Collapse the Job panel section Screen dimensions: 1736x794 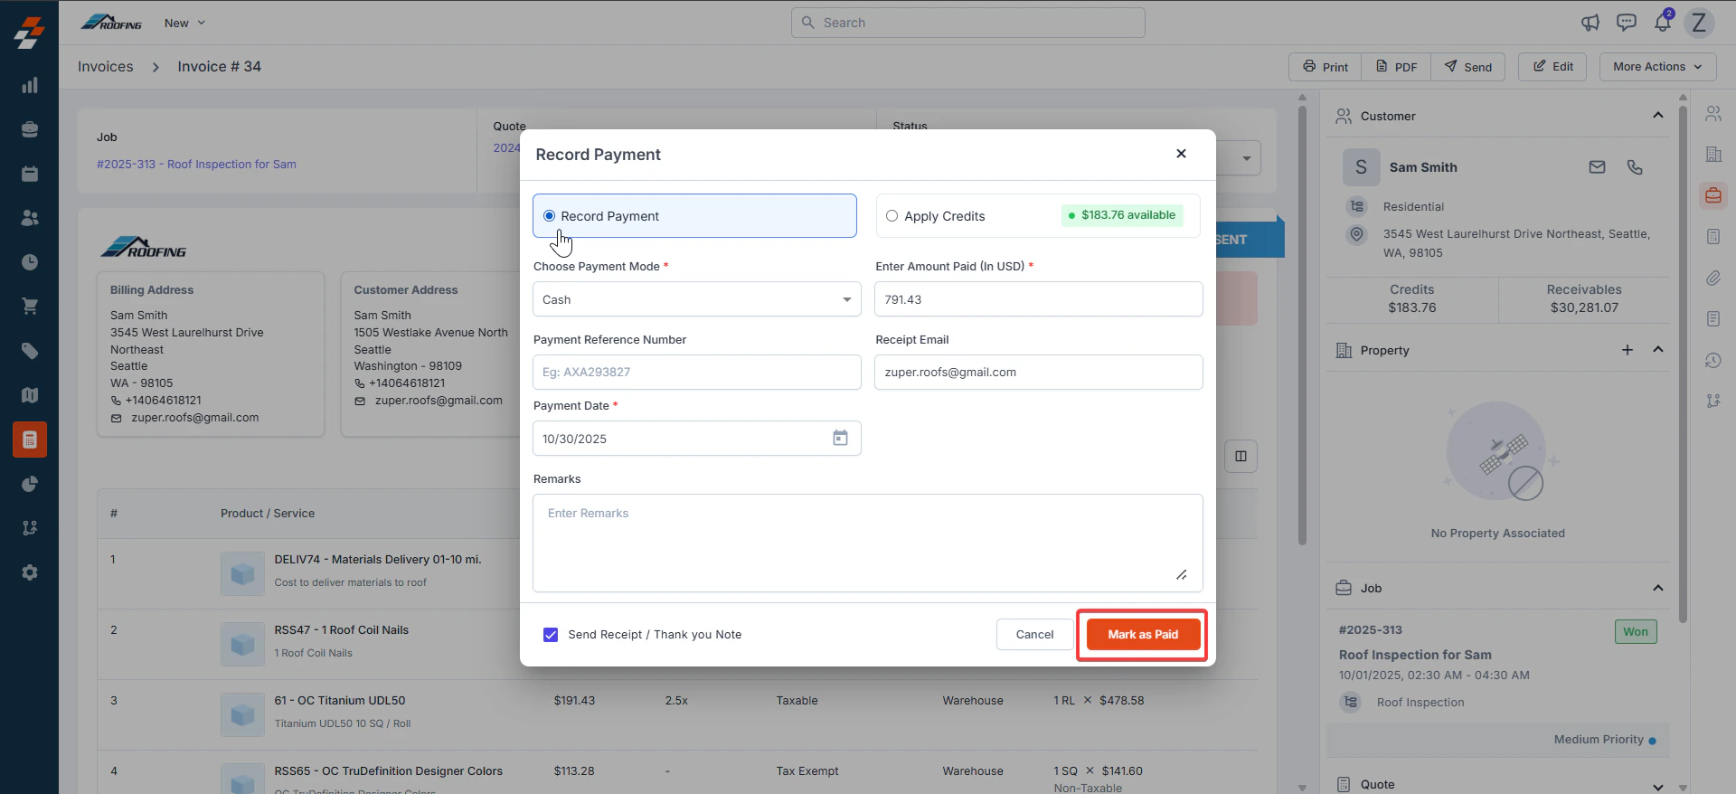click(1658, 588)
